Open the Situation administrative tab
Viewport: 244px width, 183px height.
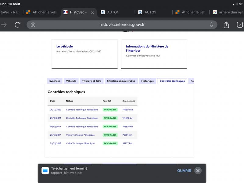[x=121, y=81]
